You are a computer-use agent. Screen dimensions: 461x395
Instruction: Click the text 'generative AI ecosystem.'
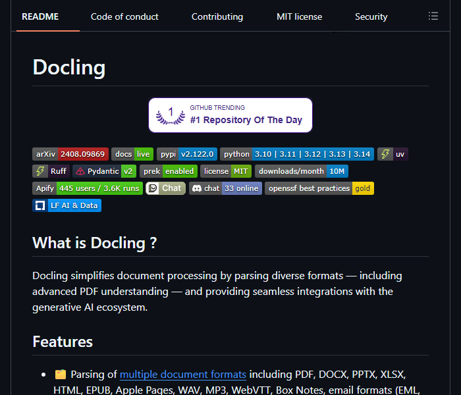pos(90,307)
